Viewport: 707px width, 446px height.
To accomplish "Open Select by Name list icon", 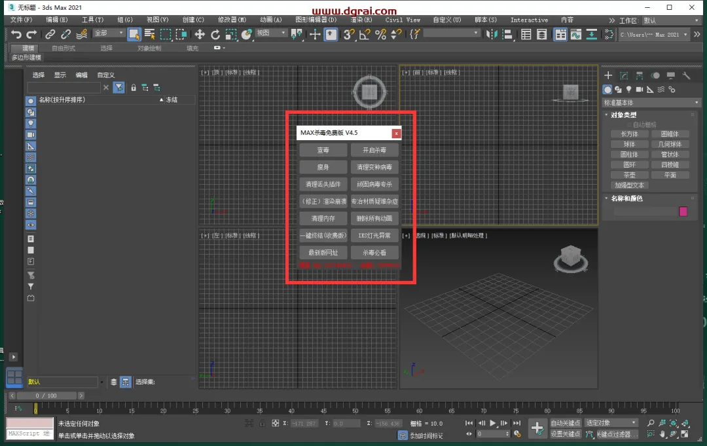I will tap(150, 34).
